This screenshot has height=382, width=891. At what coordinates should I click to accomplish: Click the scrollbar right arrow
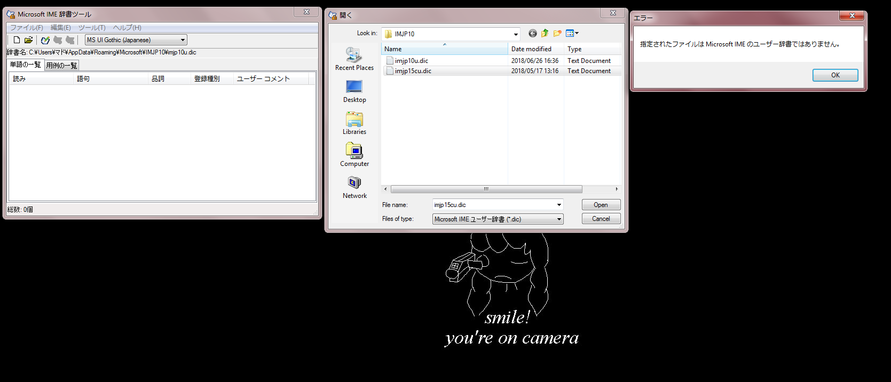(x=617, y=189)
